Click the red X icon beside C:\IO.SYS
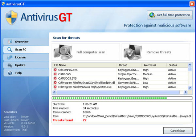 pyautogui.click(x=55, y=74)
